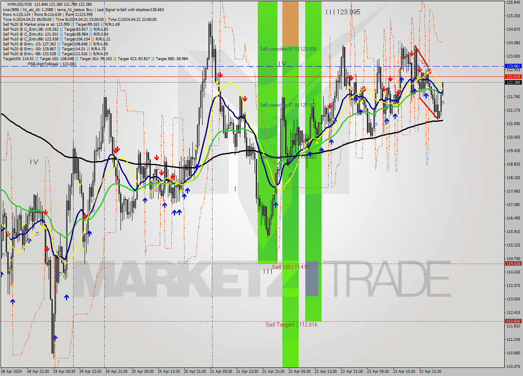The width and height of the screenshot is (523, 376).
Task: Click the '18 Apr 2024' time label
Action: pyautogui.click(x=11, y=372)
